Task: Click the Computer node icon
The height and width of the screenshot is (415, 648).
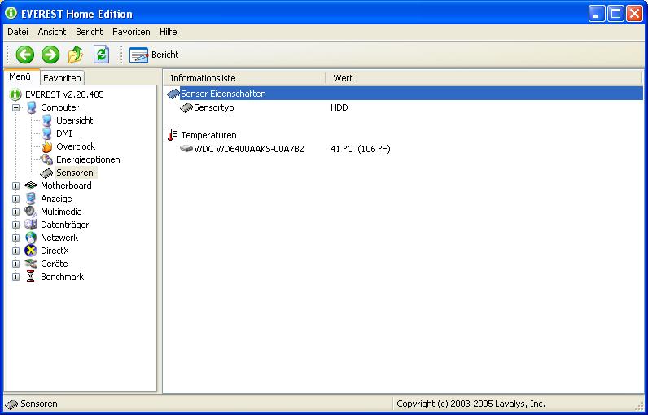Action: 32,107
